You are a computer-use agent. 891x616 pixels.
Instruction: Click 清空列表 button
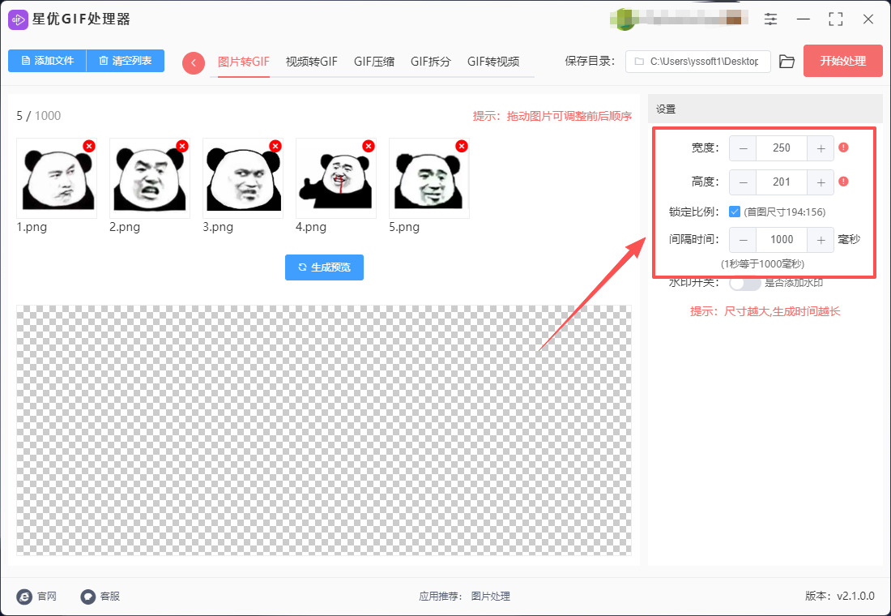125,61
